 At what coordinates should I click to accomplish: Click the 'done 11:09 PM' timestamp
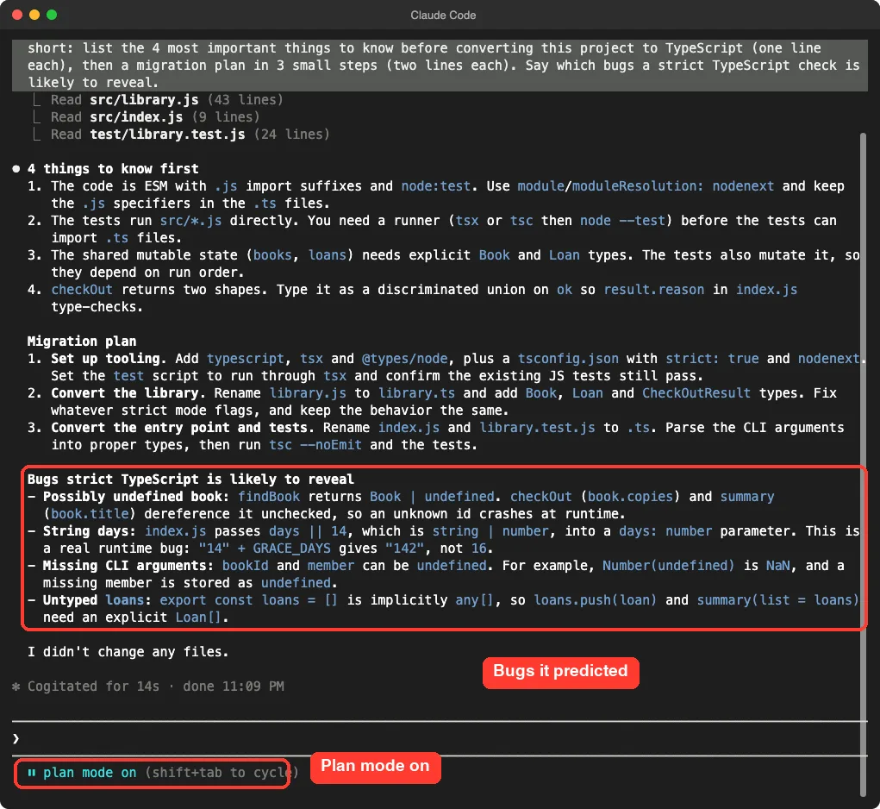[234, 686]
